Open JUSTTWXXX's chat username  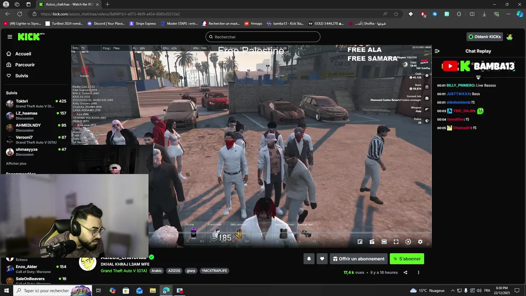click(458, 94)
